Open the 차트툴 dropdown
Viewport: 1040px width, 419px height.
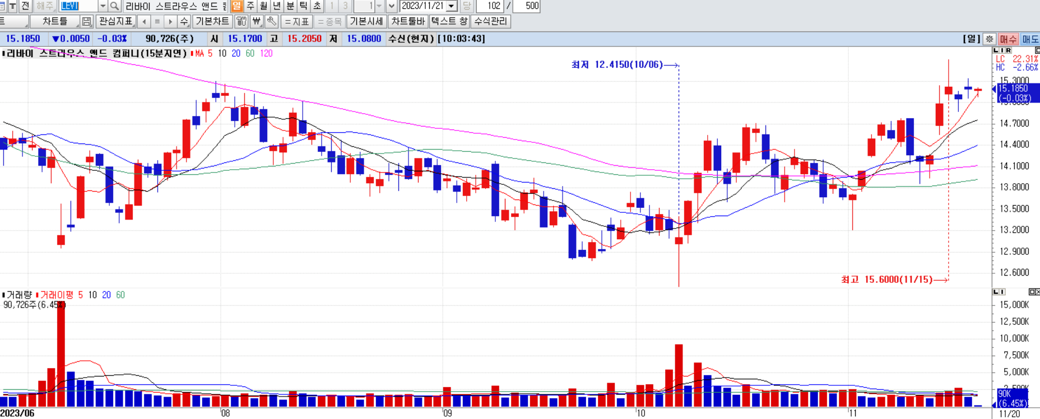point(55,21)
